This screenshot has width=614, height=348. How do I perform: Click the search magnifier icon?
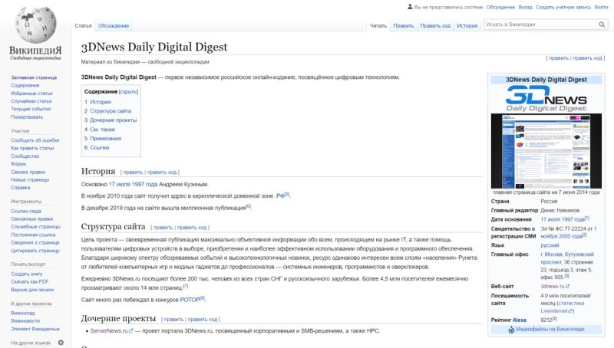602,25
